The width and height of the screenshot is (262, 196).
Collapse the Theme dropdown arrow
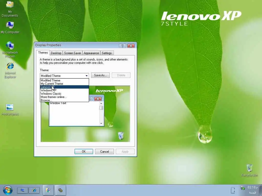point(86,76)
